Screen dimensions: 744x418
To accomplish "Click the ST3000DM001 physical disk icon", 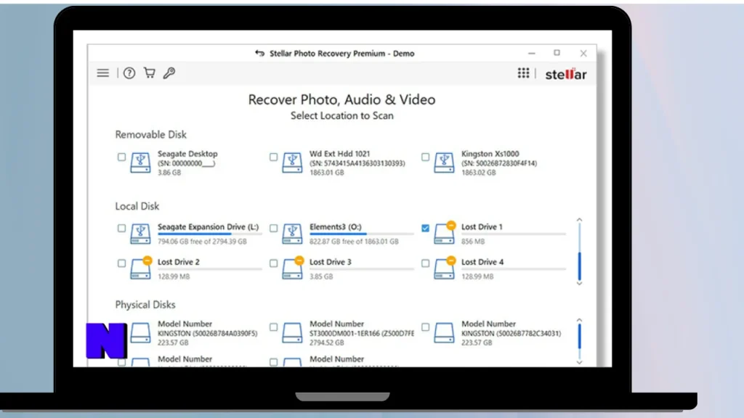I will [292, 332].
